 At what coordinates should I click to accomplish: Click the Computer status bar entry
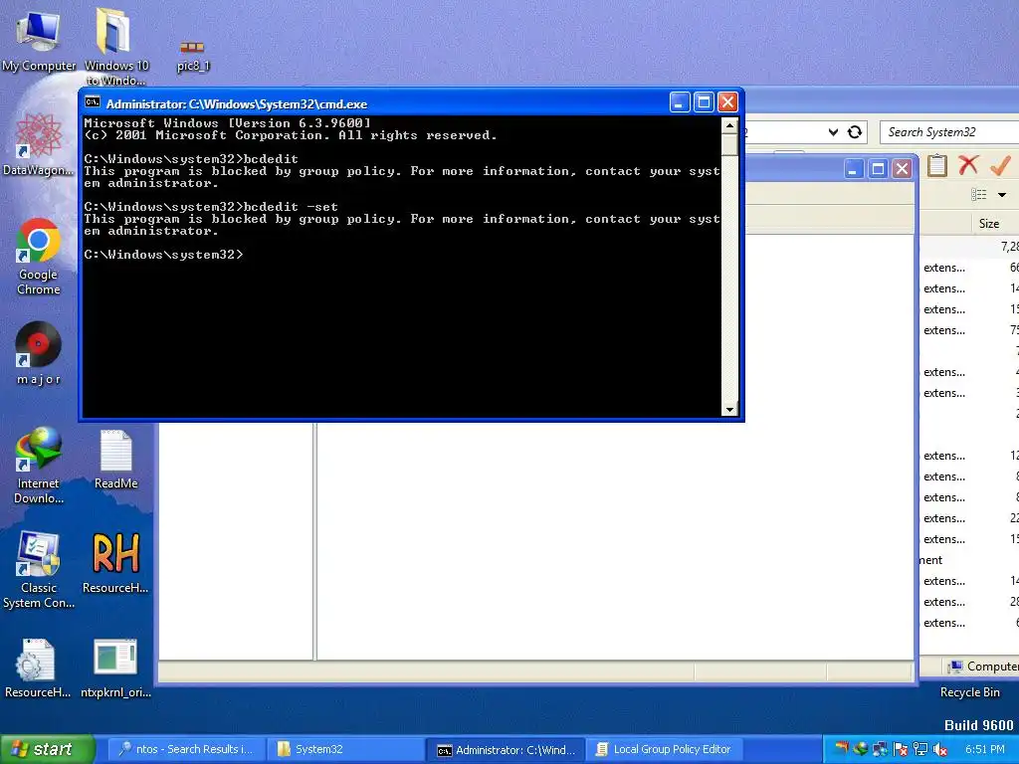[x=983, y=667]
